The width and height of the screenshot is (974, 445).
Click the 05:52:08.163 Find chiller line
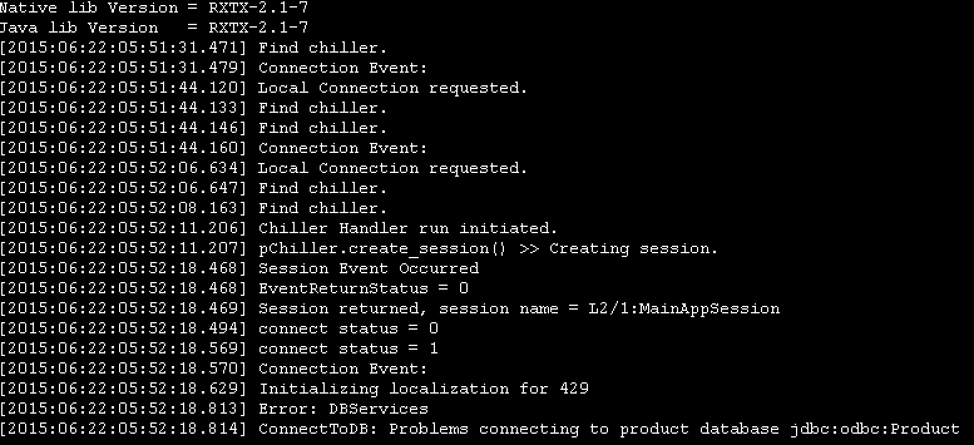click(x=194, y=209)
